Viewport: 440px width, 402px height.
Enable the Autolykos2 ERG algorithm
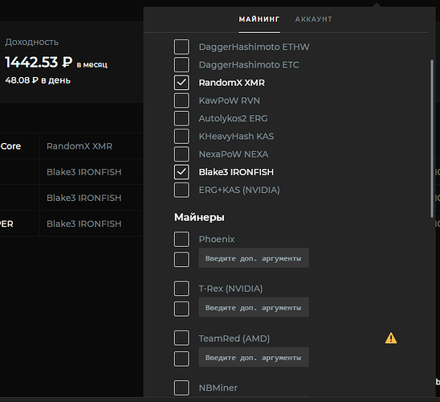pyautogui.click(x=181, y=118)
